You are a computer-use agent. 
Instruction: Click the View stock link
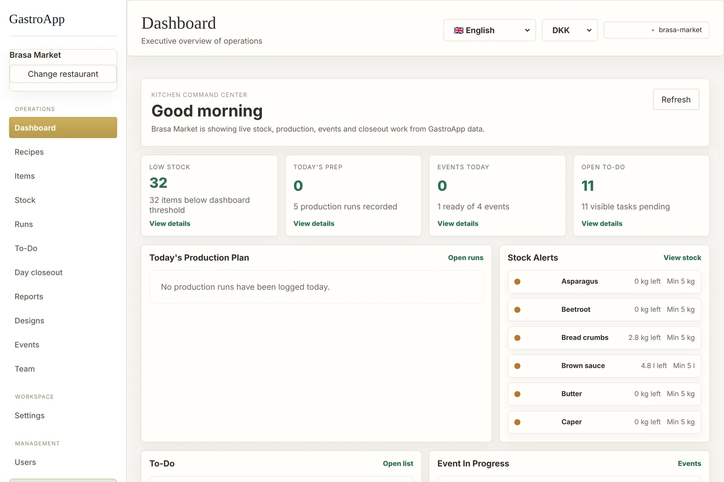682,257
